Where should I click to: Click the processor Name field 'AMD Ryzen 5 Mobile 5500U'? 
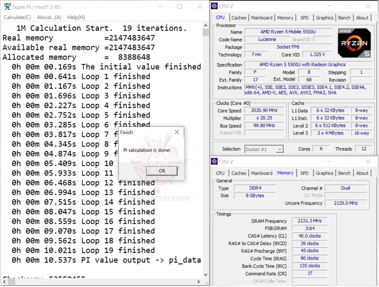point(288,32)
